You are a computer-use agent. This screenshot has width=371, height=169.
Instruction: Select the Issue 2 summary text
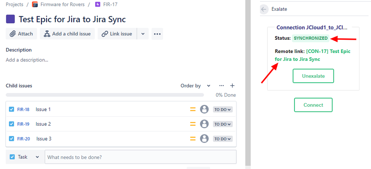[43, 124]
